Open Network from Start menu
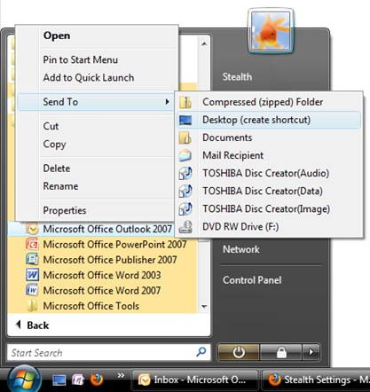The height and width of the screenshot is (392, 370). point(241,249)
